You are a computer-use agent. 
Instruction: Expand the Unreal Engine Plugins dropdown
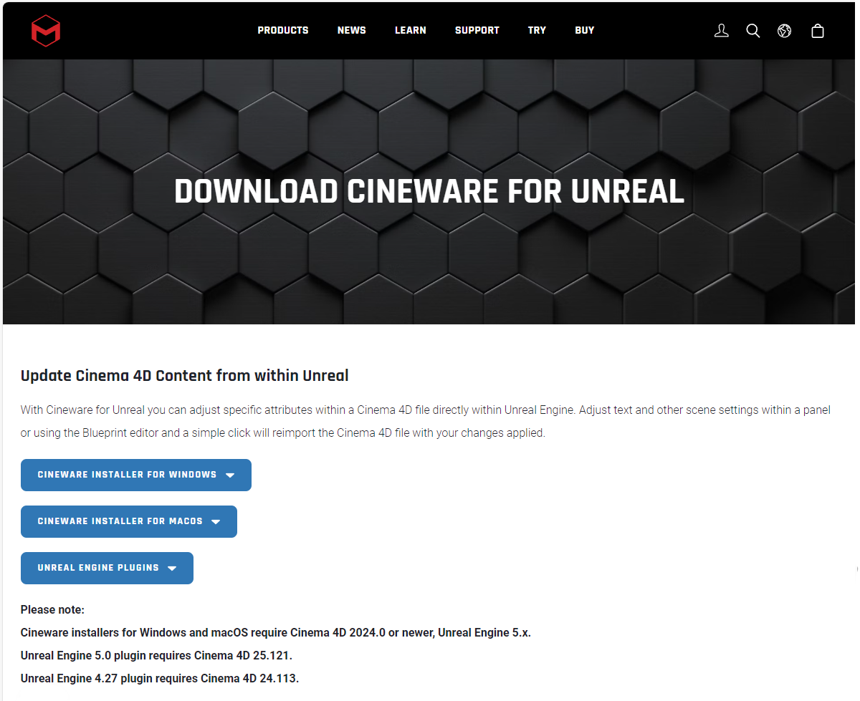[x=99, y=568]
